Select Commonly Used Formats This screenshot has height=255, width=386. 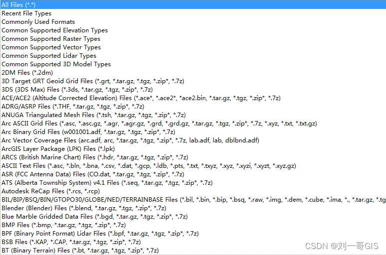(193, 22)
